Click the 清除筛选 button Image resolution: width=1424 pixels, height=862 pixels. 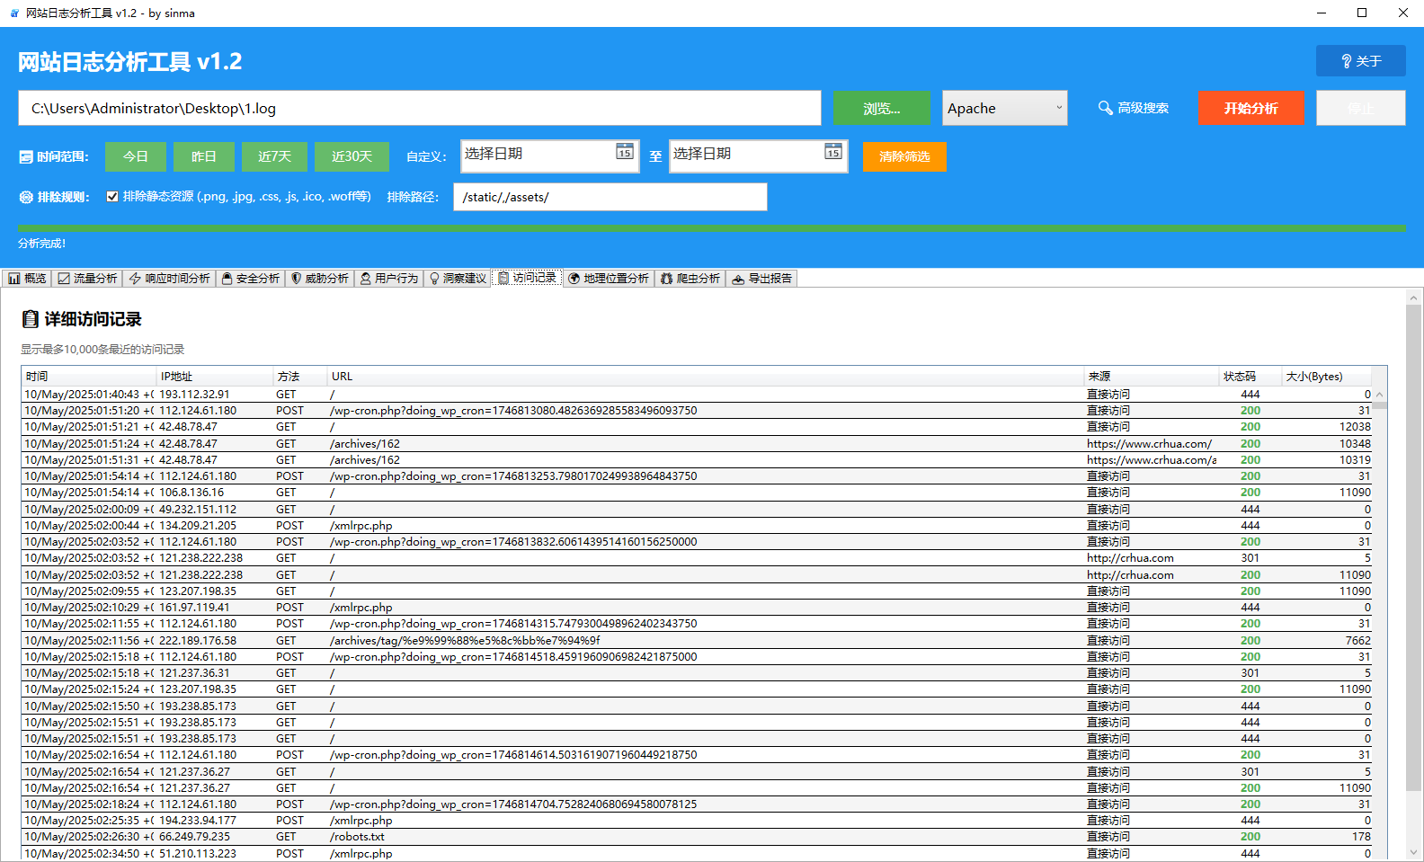[x=903, y=156]
